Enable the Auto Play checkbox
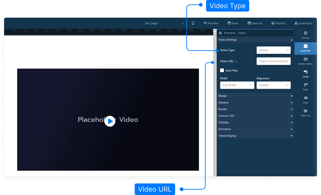The height and width of the screenshot is (195, 321). [x=222, y=70]
